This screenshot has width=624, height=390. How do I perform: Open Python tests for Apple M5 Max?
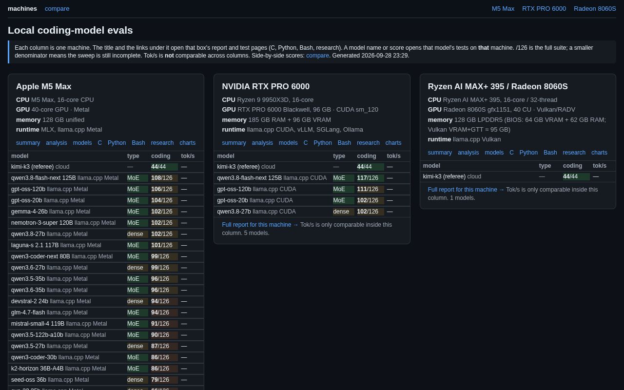point(117,143)
